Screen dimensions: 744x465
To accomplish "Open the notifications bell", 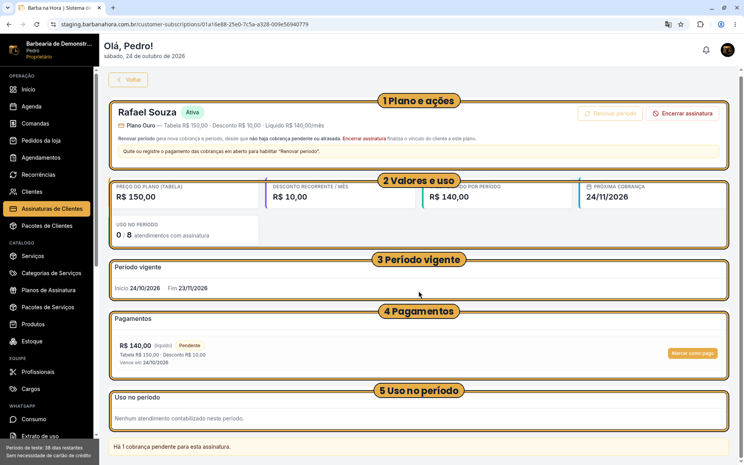I will coord(706,50).
